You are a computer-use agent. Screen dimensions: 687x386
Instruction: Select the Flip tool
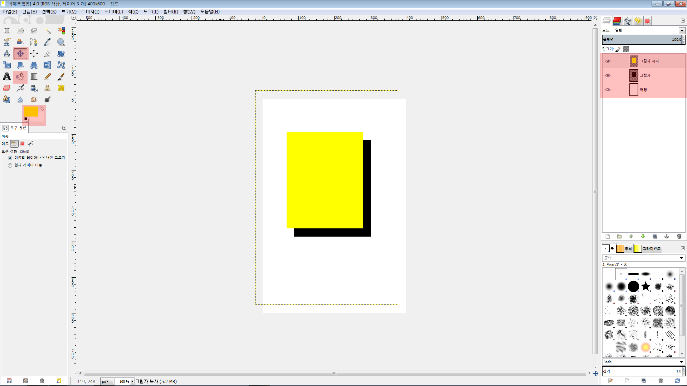tap(48, 65)
